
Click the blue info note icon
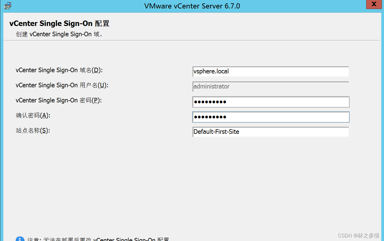coord(20,239)
